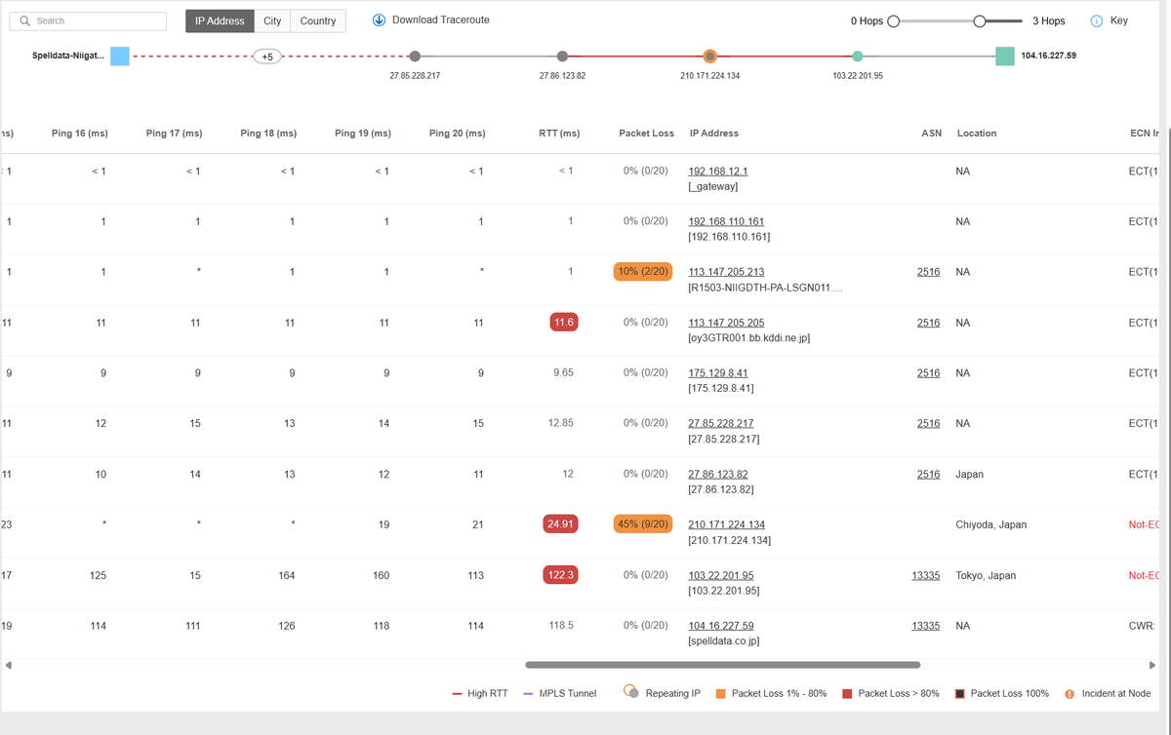This screenshot has width=1171, height=735.
Task: Click the RTT (ms) column header
Action: tap(559, 134)
